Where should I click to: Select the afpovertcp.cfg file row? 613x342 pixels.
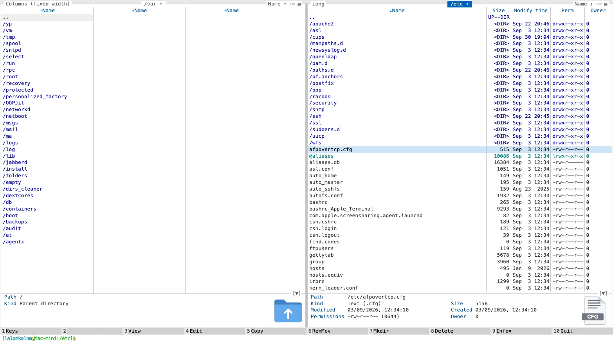coord(460,149)
